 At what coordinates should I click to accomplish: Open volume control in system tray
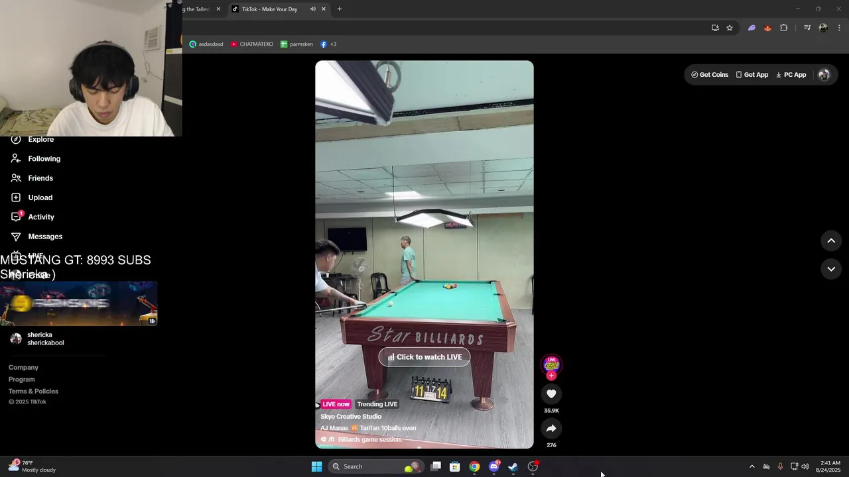tap(805, 466)
